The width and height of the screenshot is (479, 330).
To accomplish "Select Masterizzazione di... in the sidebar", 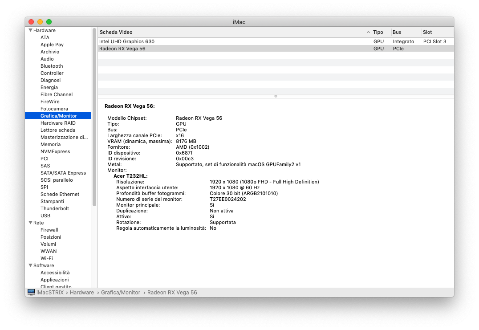I will [64, 137].
